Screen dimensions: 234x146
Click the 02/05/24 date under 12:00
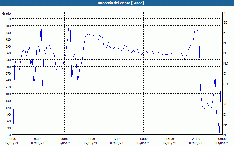pos(117,143)
